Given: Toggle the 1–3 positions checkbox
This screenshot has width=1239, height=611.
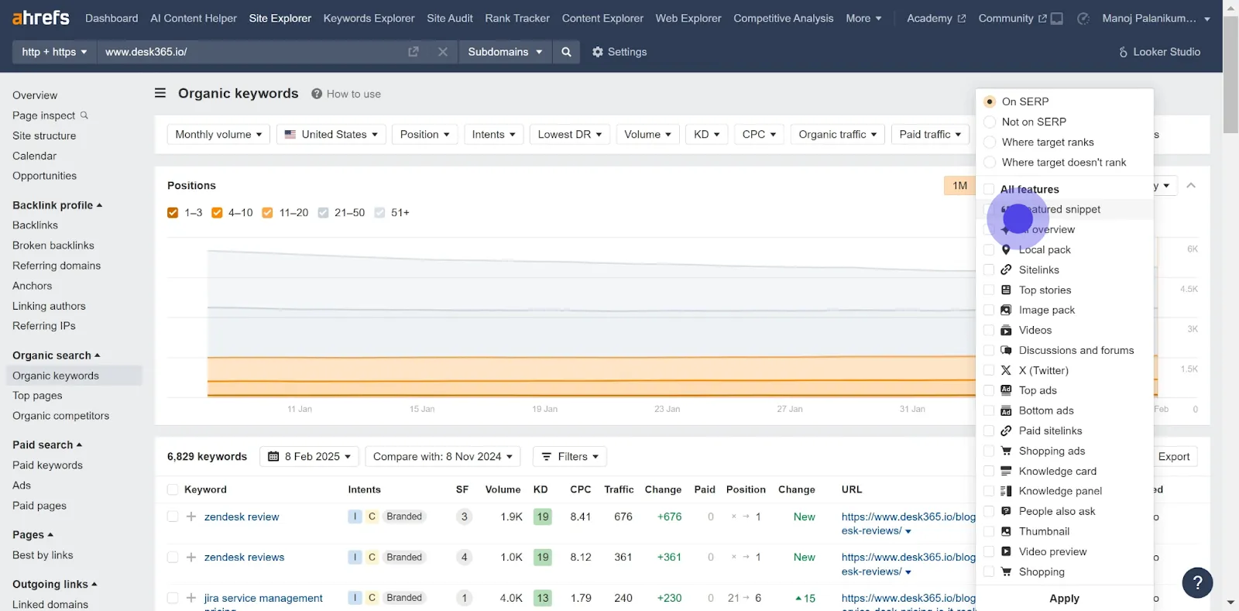Looking at the screenshot, I should coord(173,212).
